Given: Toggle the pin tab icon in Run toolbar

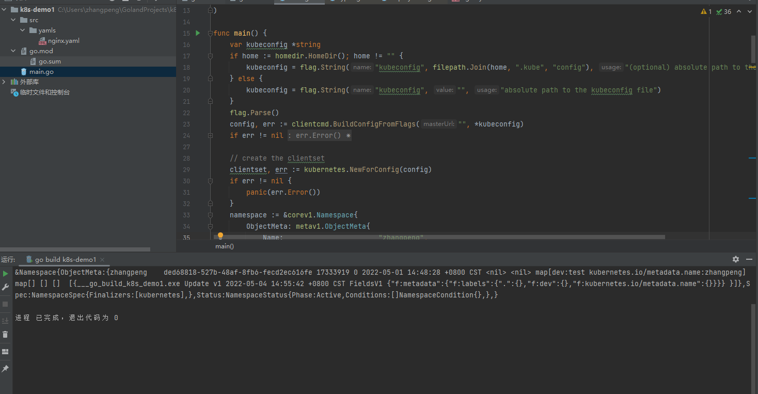Looking at the screenshot, I should [x=6, y=369].
